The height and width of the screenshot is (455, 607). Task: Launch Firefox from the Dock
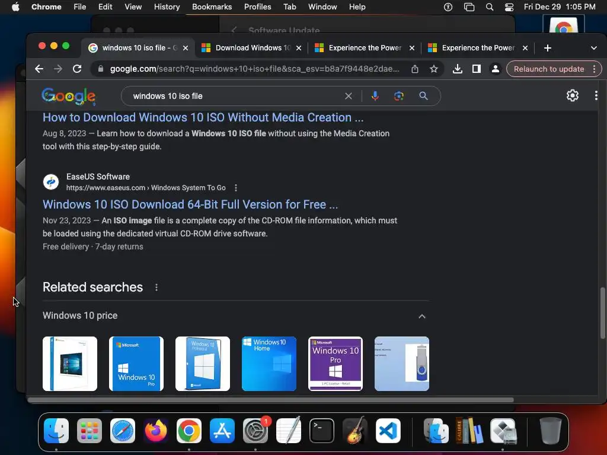click(x=156, y=431)
